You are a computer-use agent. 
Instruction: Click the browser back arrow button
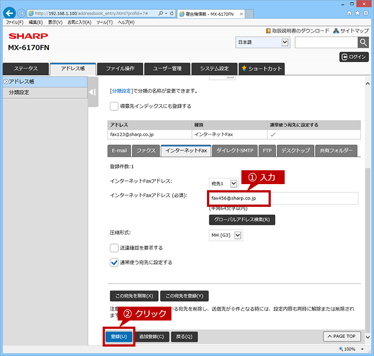point(9,13)
